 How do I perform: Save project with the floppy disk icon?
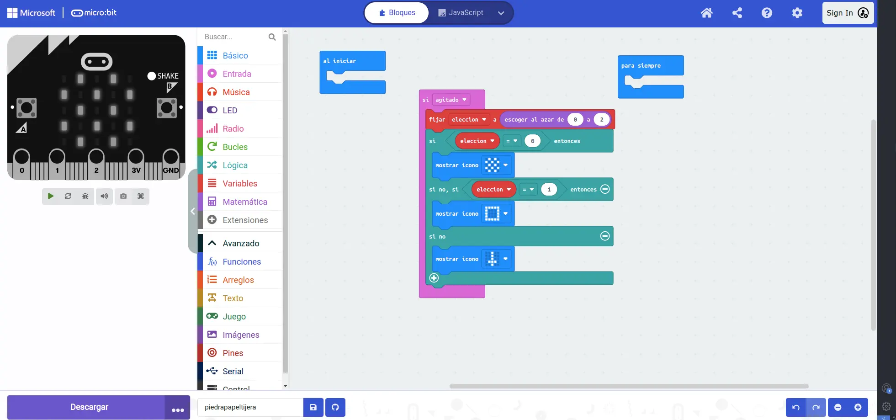(x=313, y=407)
